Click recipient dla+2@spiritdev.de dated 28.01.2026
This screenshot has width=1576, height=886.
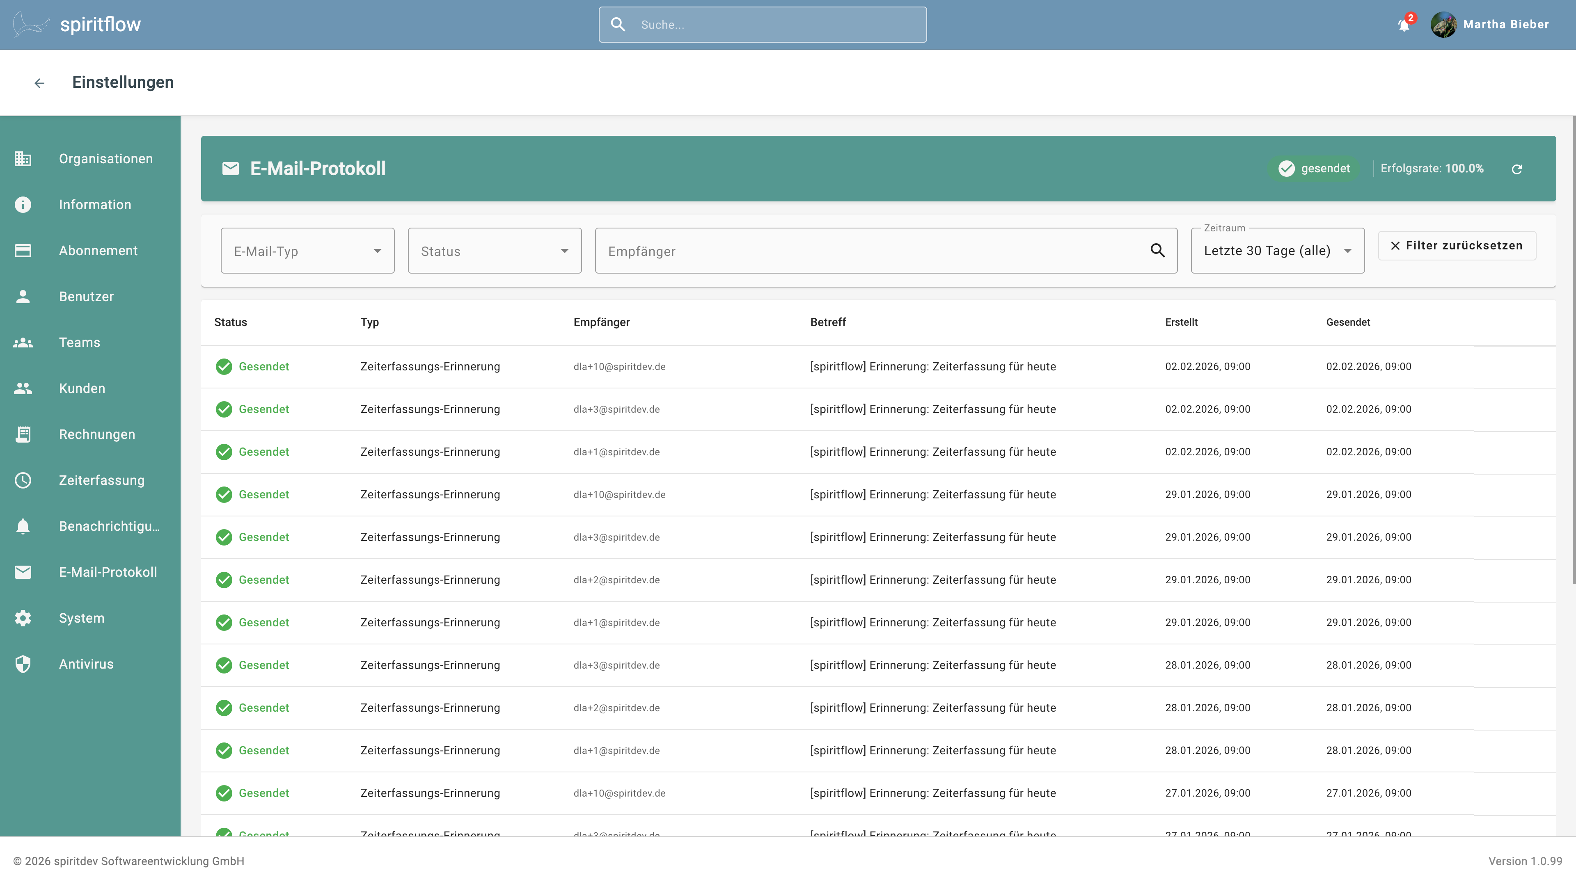(617, 708)
